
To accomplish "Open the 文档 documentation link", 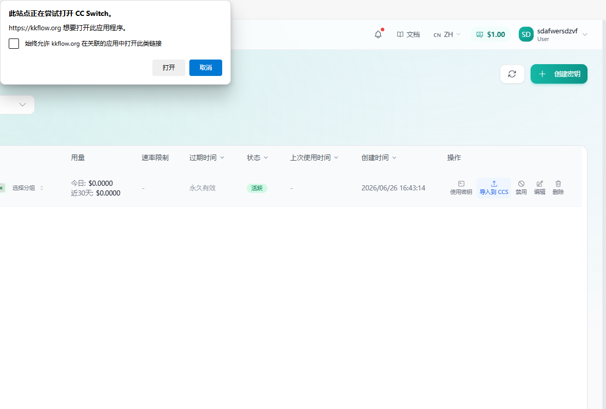I will point(408,34).
